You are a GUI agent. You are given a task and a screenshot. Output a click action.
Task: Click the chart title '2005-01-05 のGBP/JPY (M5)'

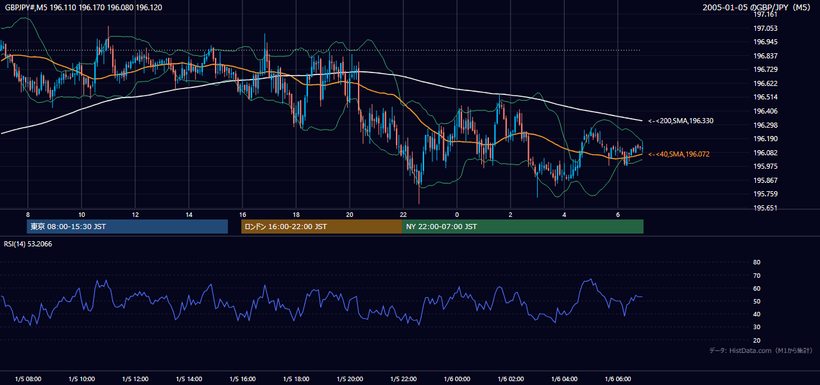(758, 7)
